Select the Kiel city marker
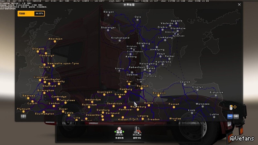Screen dimensions: 258x145 pos(129,84)
